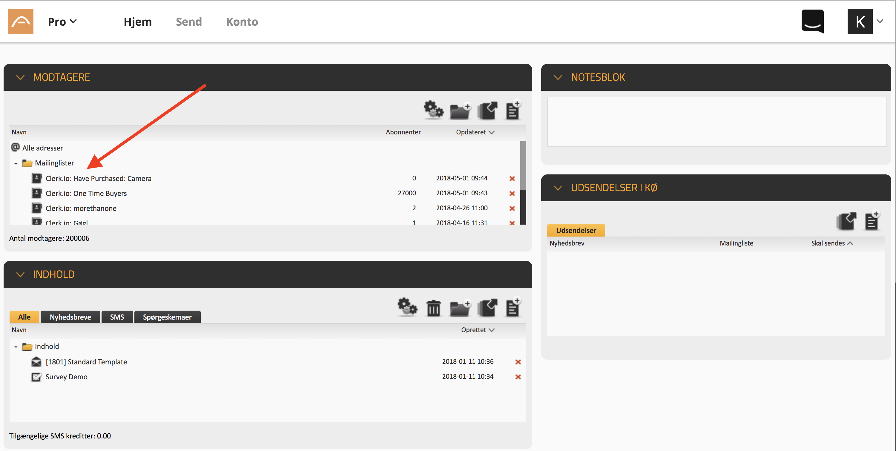
Task: Click the export icon in Modtagere toolbar
Action: 487,111
